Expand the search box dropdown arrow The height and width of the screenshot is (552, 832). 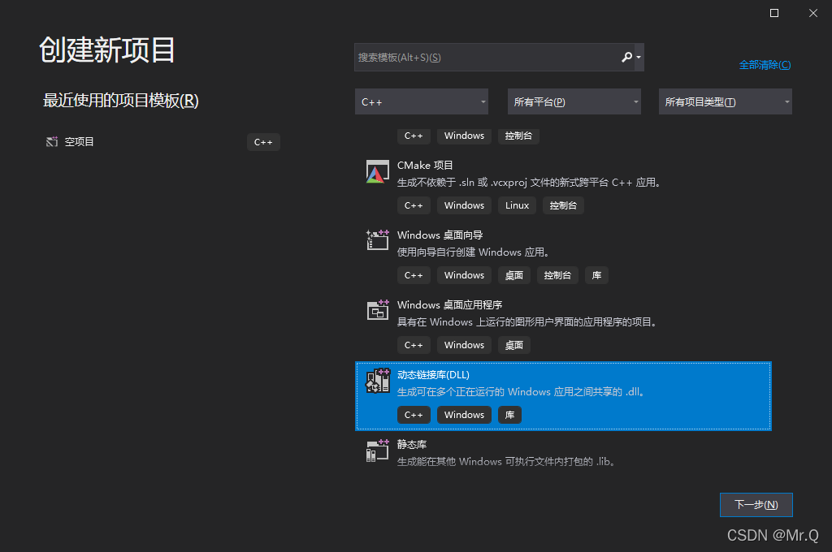pos(639,57)
